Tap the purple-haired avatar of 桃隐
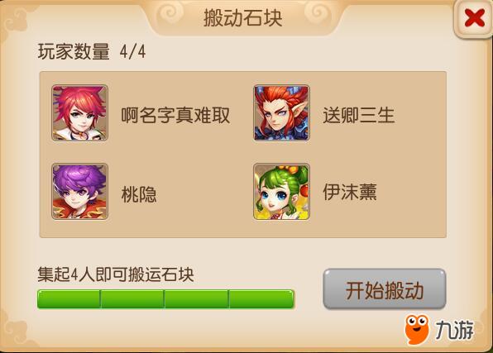Image resolution: width=493 pixels, height=353 pixels. [80, 192]
